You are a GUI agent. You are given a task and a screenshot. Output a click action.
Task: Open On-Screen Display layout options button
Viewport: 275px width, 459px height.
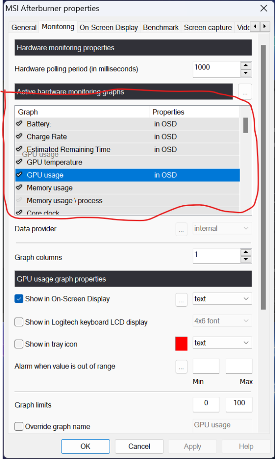click(181, 299)
